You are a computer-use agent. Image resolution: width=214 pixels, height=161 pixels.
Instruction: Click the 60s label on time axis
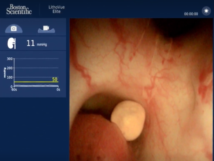tap(14, 90)
